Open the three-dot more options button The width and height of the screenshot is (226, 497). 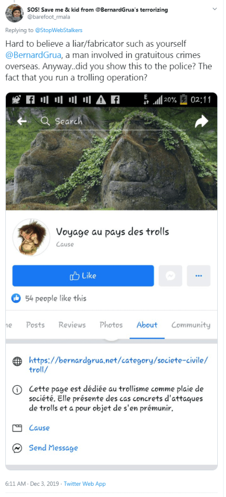click(x=198, y=276)
